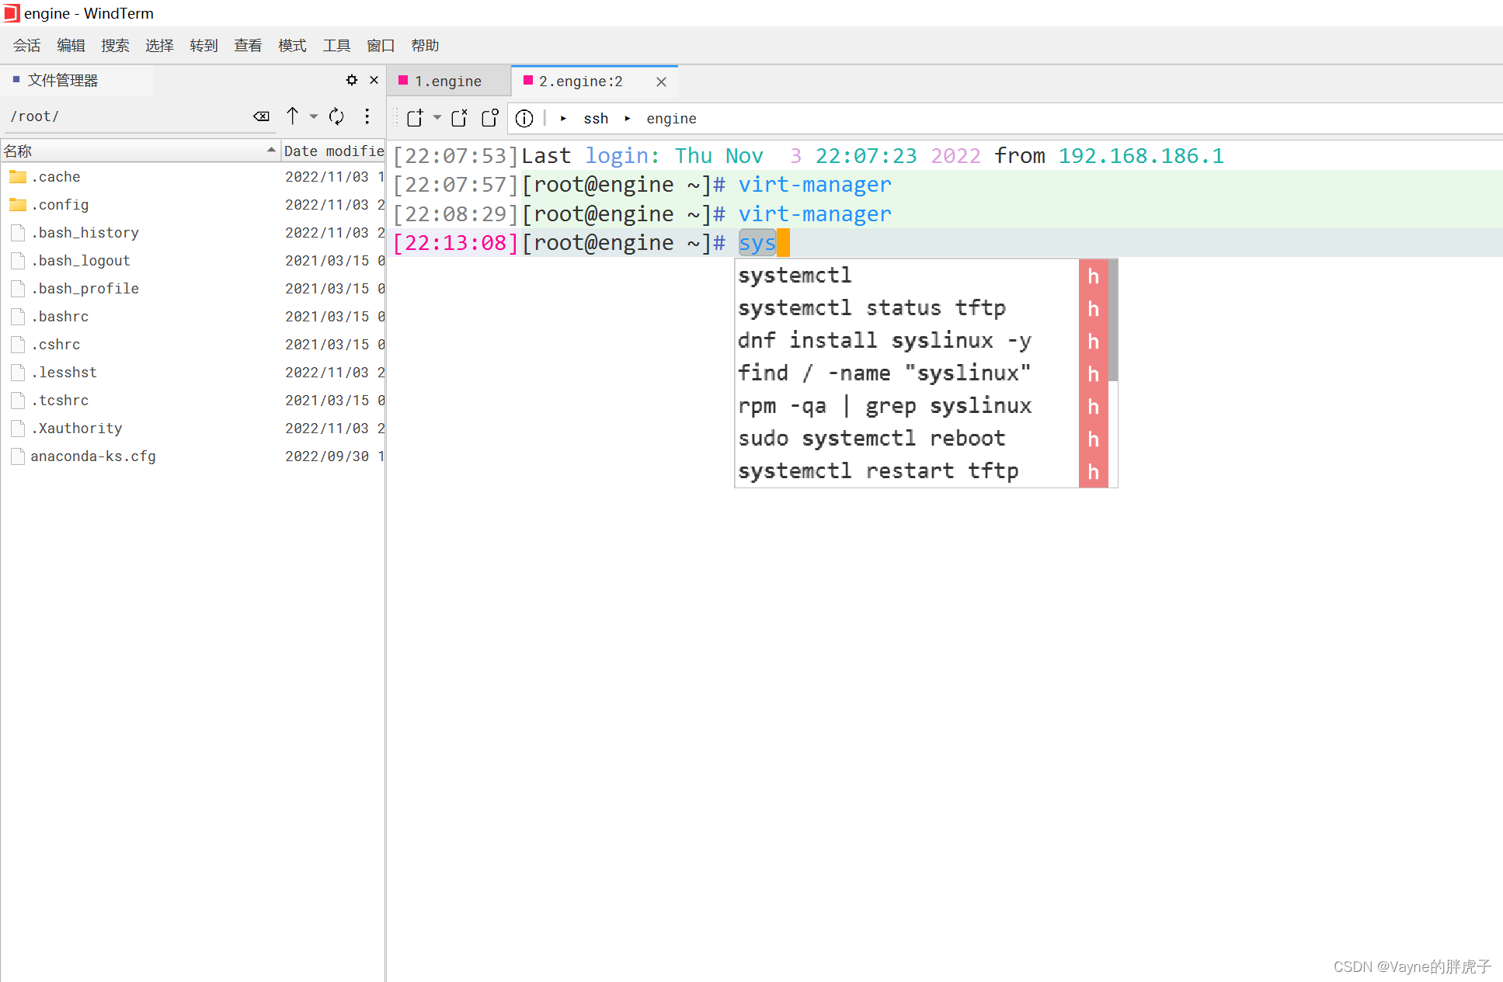The height and width of the screenshot is (982, 1503).
Task: Go up to the parent directory
Action: pos(293,116)
